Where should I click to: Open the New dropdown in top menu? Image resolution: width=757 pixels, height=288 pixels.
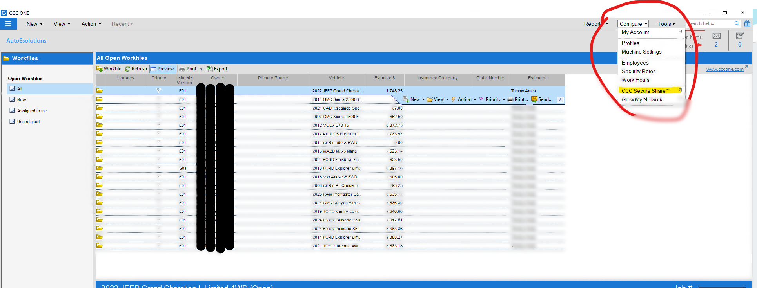[x=34, y=24]
